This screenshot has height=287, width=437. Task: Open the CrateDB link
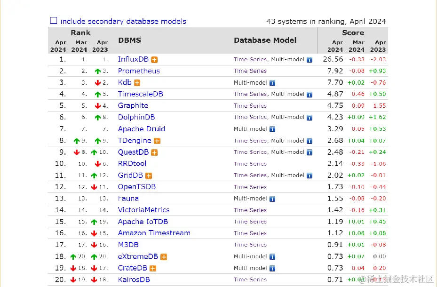pyautogui.click(x=132, y=268)
